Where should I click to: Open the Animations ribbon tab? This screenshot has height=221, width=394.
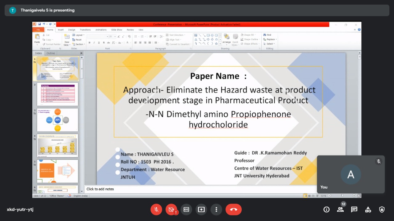(x=101, y=30)
